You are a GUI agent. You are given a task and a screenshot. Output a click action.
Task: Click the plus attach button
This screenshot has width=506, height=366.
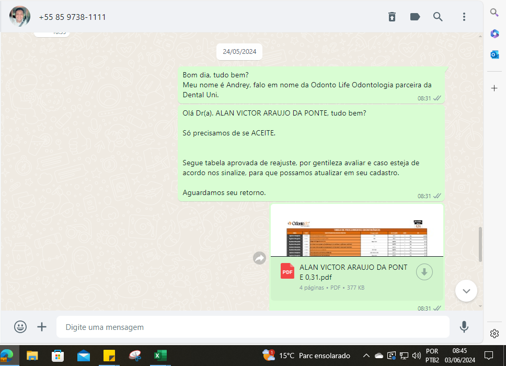point(42,327)
